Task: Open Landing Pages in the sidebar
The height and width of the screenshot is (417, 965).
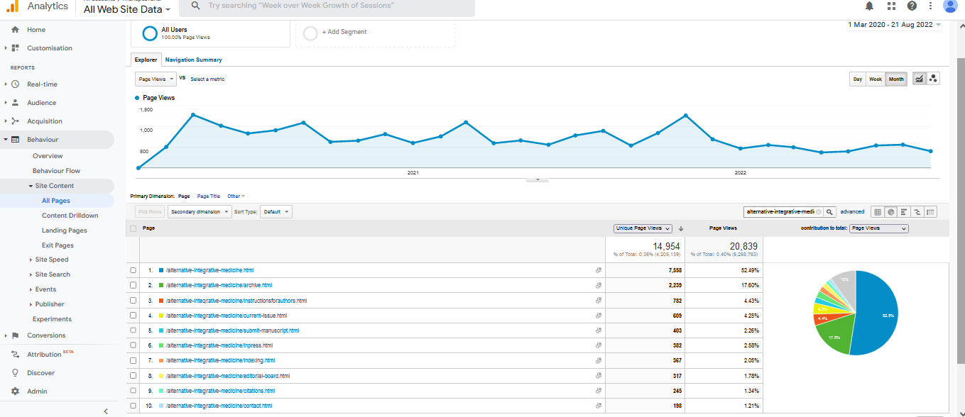Action: pyautogui.click(x=64, y=230)
